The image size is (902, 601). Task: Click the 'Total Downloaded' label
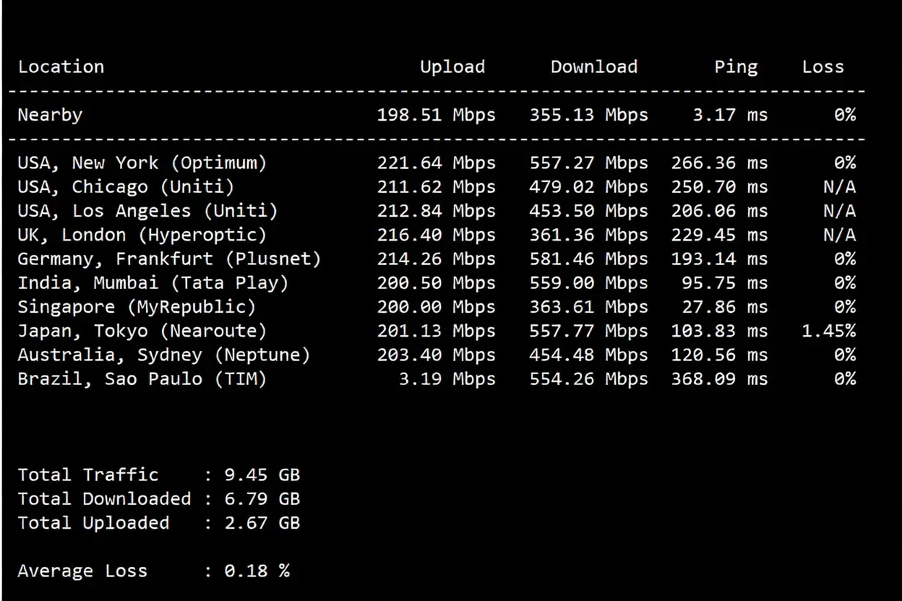pyautogui.click(x=104, y=499)
